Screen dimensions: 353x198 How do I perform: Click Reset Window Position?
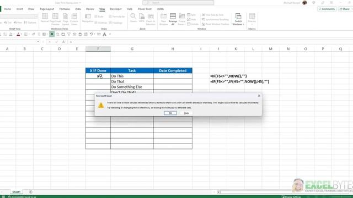(216, 24)
